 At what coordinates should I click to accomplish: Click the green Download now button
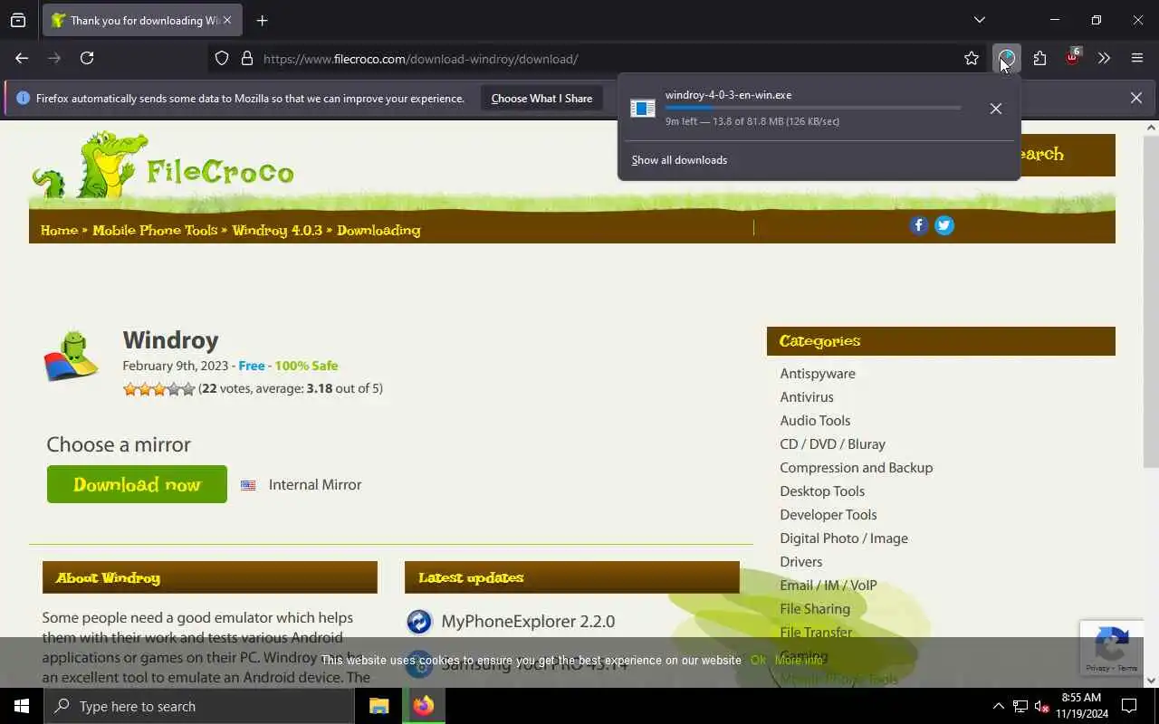137,484
